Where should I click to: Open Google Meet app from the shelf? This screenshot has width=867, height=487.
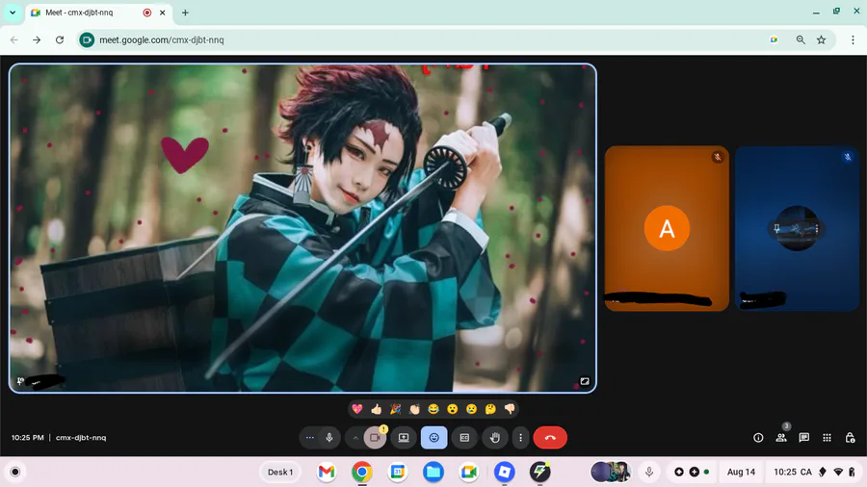(x=468, y=473)
